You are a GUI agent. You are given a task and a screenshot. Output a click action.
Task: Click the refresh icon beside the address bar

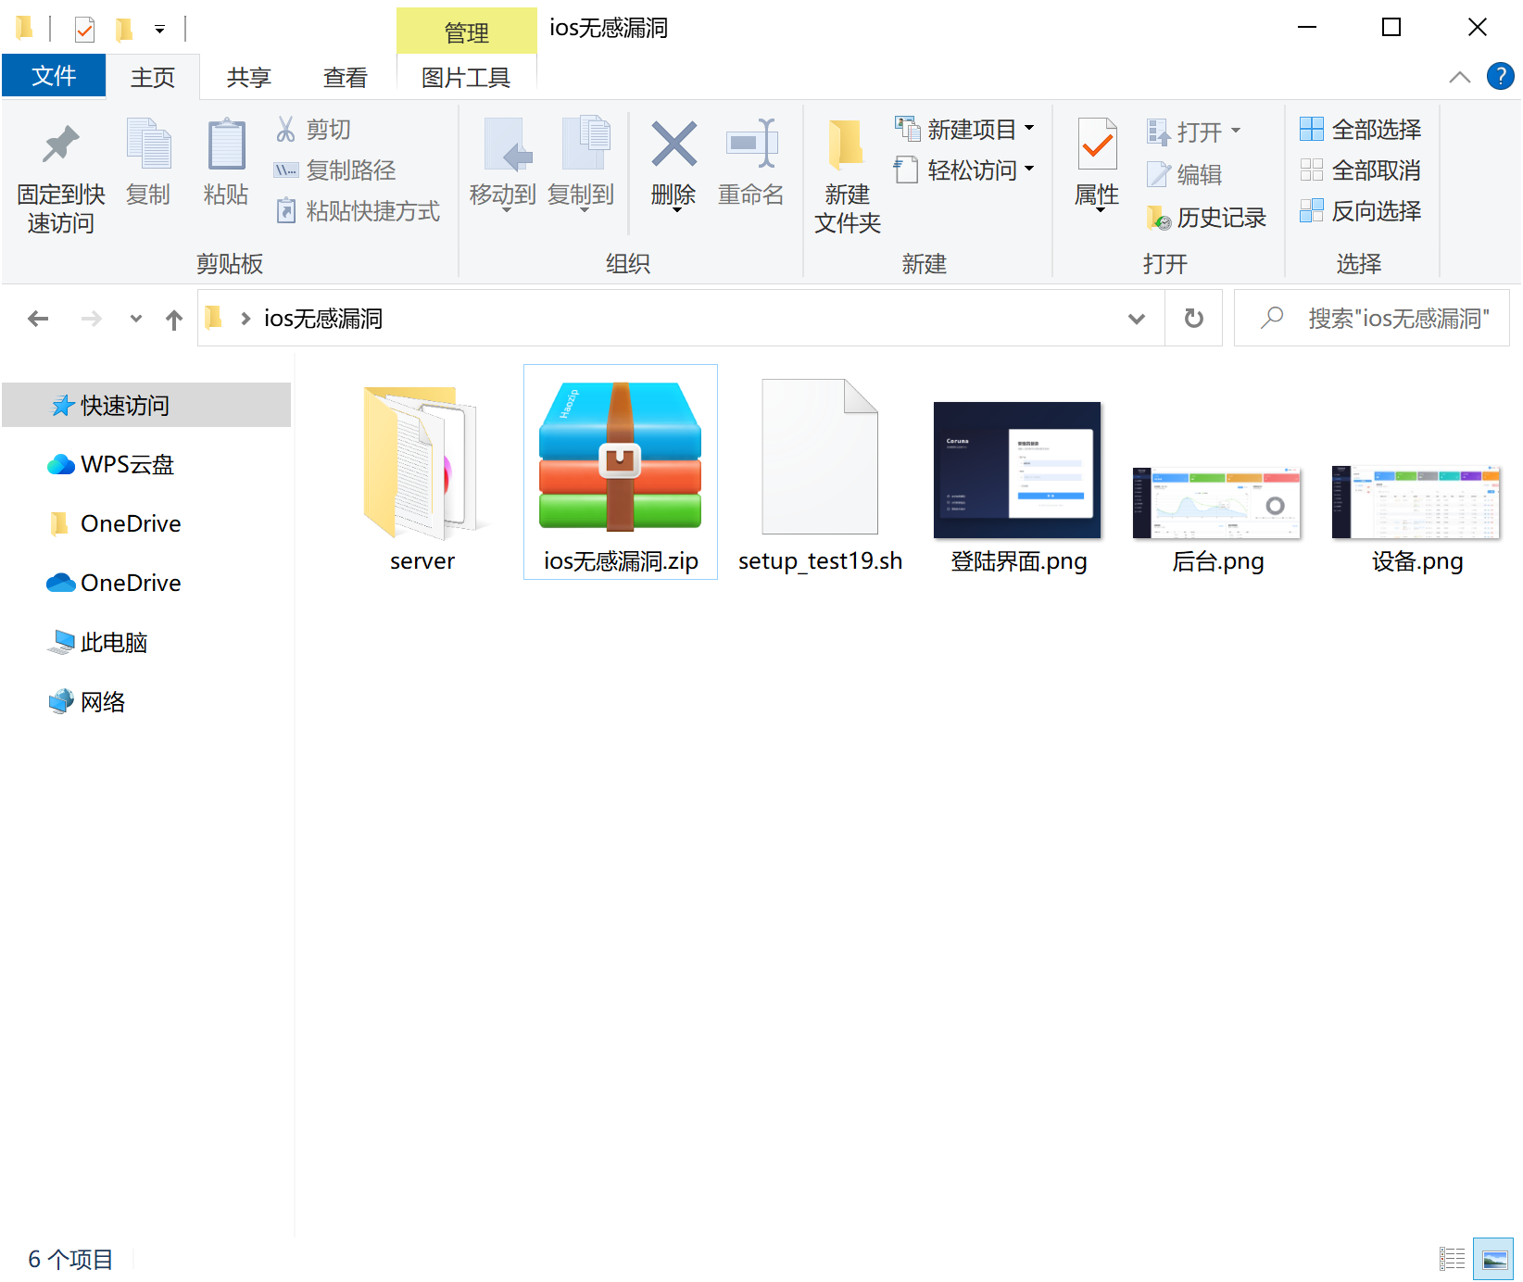point(1194,319)
